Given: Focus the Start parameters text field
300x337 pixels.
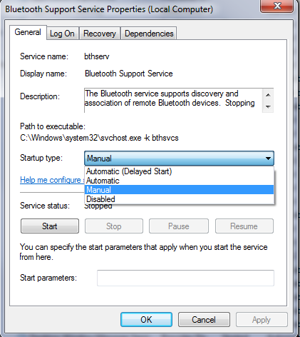Looking at the screenshot, I should pos(185,278).
